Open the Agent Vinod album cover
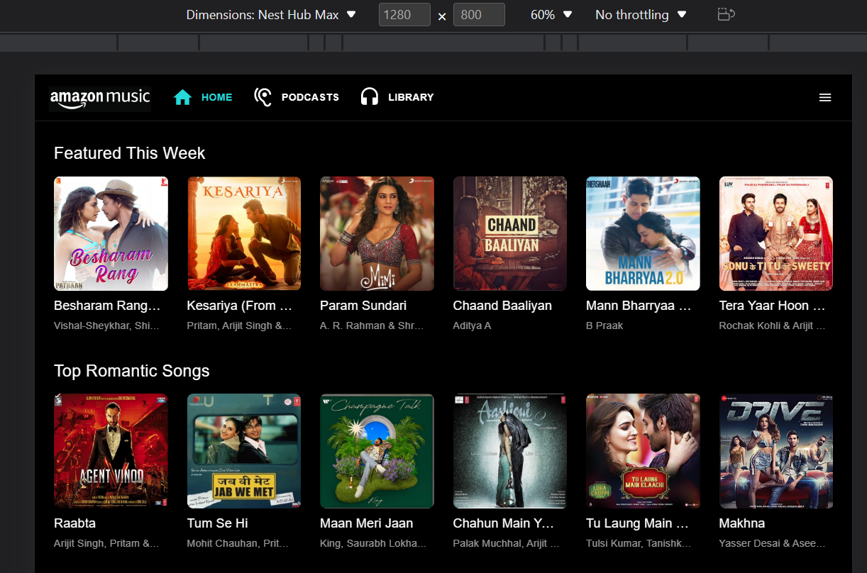 [x=111, y=451]
